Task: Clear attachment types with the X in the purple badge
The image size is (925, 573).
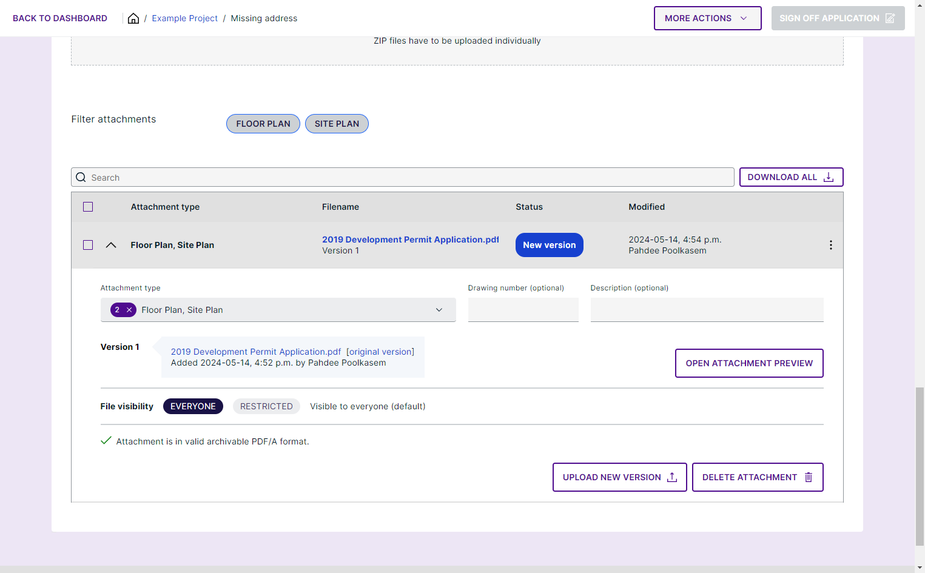Action: (x=129, y=310)
